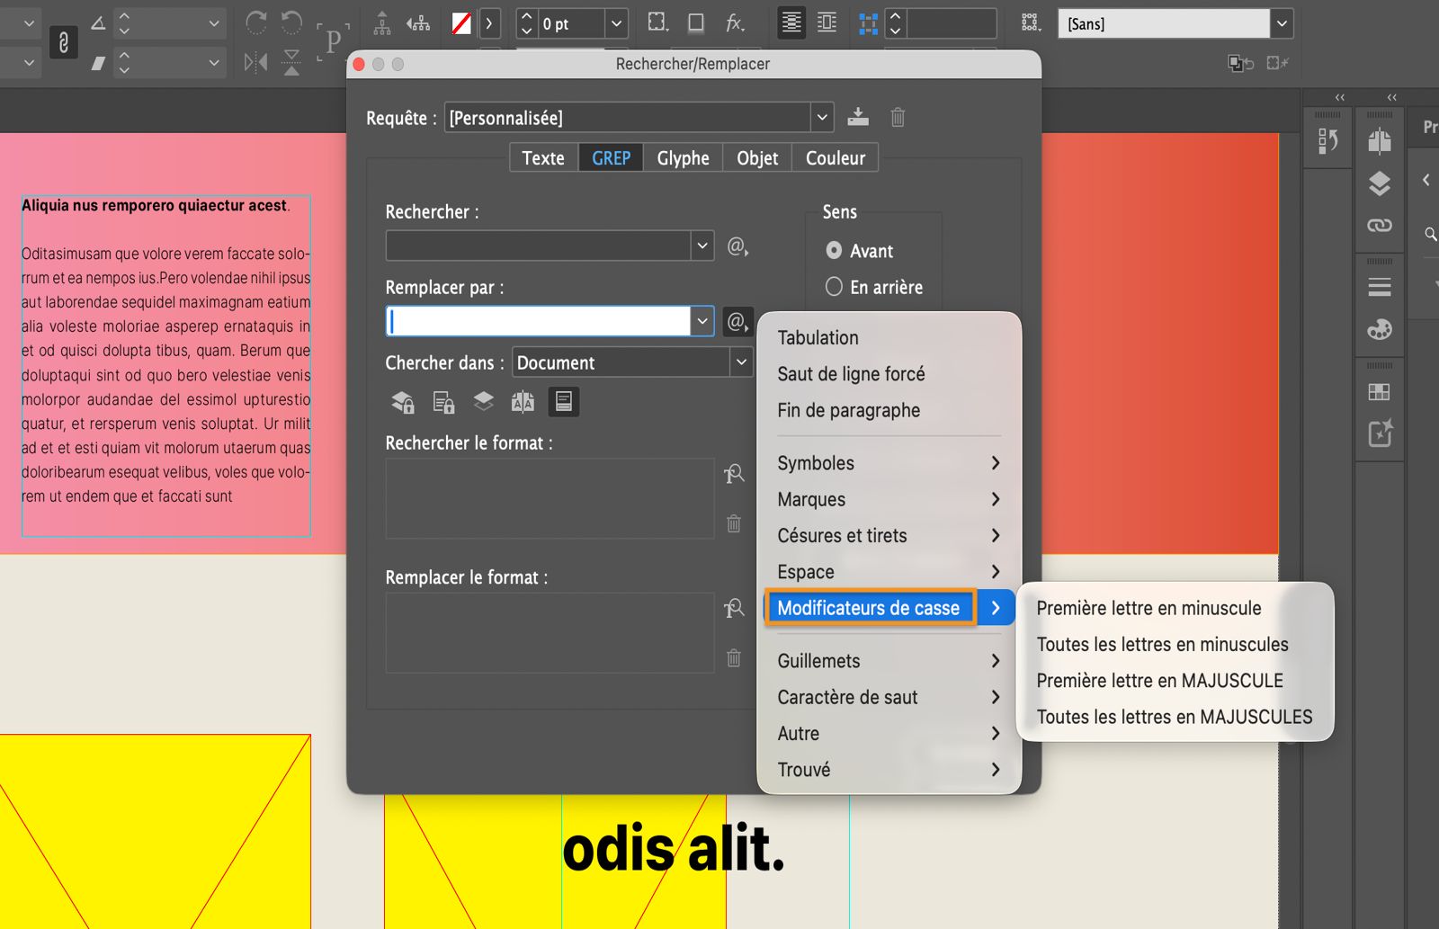Click the Rechercher input field
The width and height of the screenshot is (1439, 929).
538,246
